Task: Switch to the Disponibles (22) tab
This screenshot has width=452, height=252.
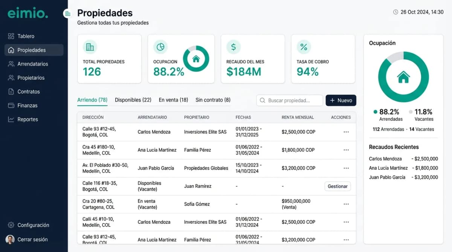Action: click(133, 100)
